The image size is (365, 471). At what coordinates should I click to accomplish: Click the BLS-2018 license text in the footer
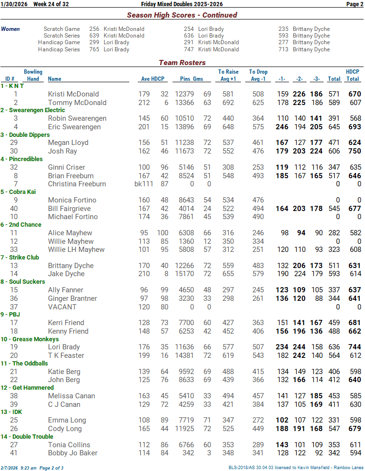pos(296,468)
